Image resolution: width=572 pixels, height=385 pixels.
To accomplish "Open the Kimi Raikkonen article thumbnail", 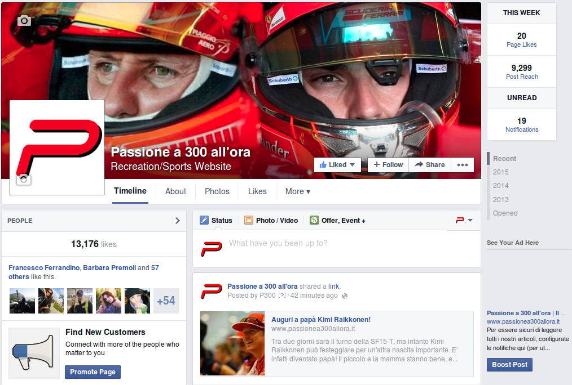I will pos(232,343).
